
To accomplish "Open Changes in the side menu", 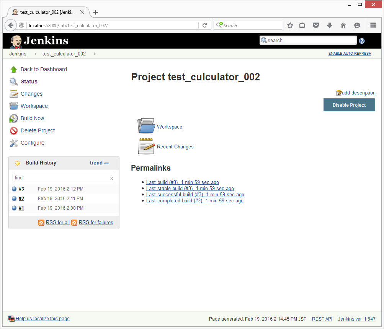I will pos(31,94).
